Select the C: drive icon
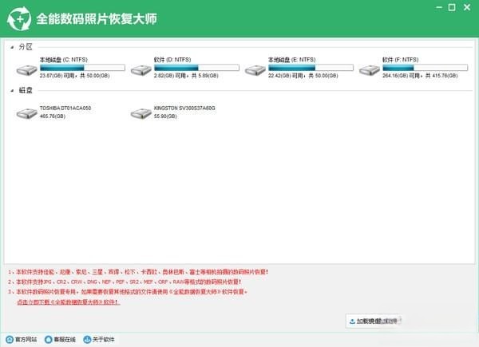Screen dimensions: 479x347 [x=26, y=70]
